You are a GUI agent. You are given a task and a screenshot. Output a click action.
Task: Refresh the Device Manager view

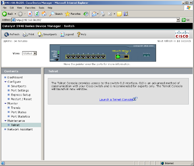(12, 34)
